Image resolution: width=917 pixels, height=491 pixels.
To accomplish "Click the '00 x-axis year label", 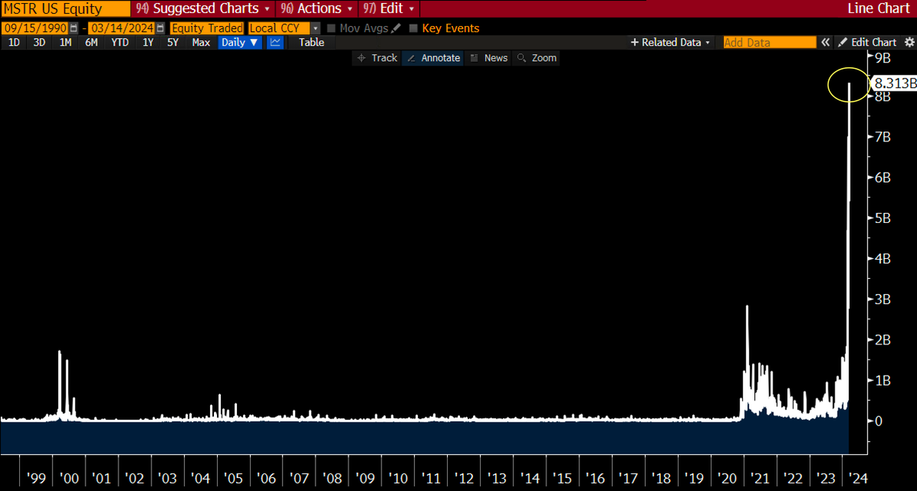I will pos(70,478).
